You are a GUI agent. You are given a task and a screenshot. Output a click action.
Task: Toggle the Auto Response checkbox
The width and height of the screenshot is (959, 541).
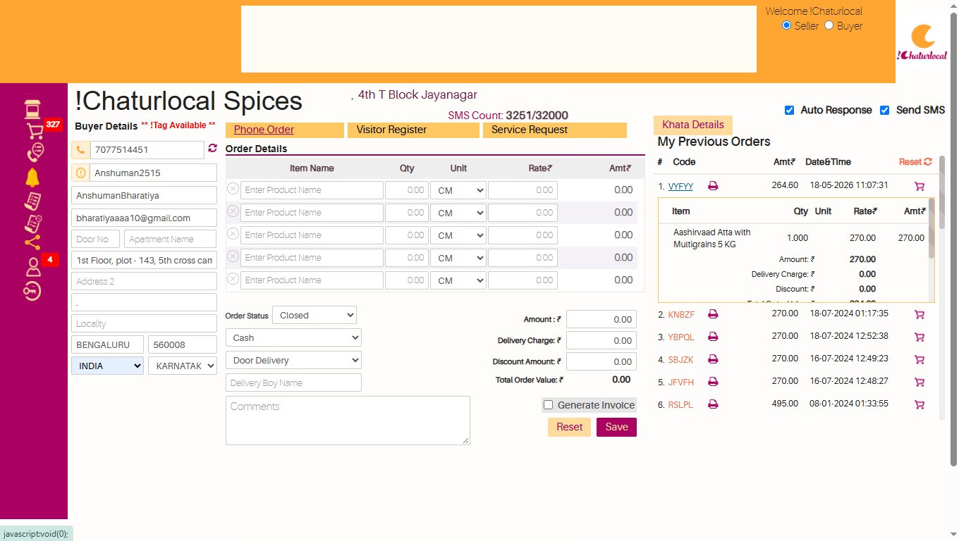coord(790,111)
